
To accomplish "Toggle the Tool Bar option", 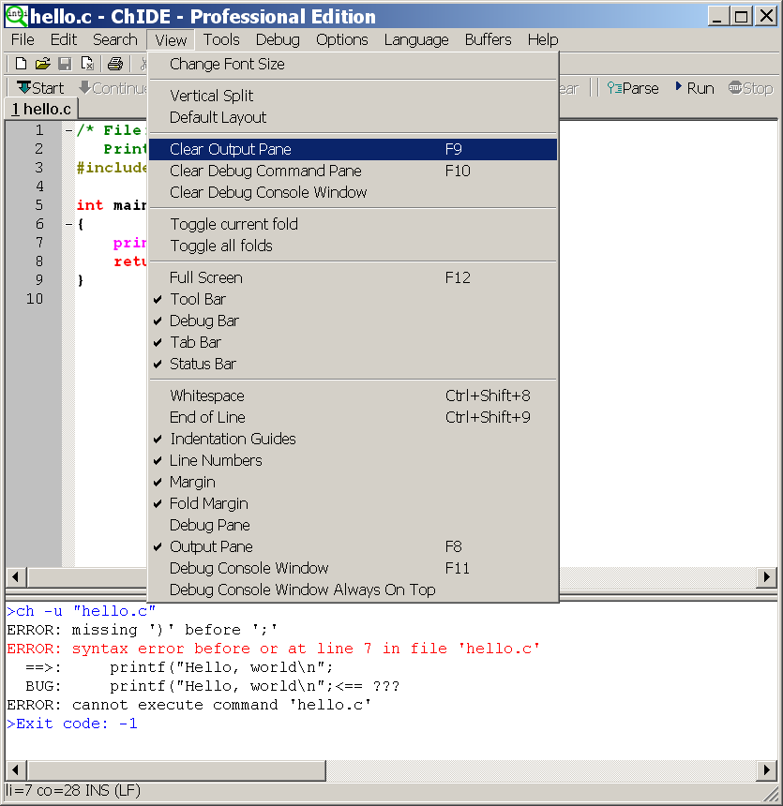I will point(353,299).
